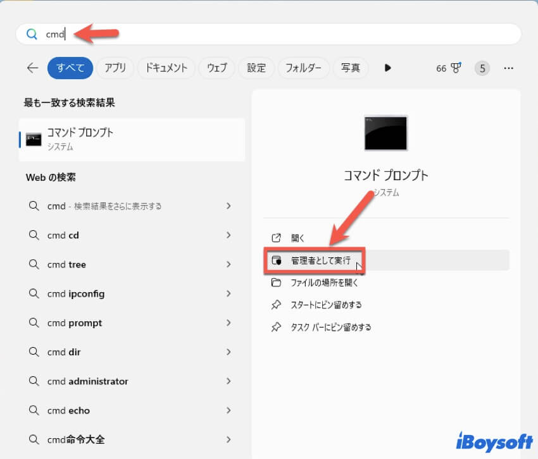Switch to the ウェブ filter tab
The image size is (538, 459).
point(217,68)
